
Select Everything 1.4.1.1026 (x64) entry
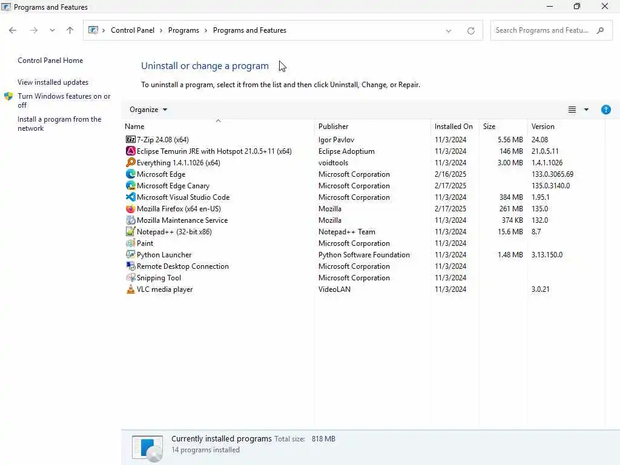click(179, 162)
